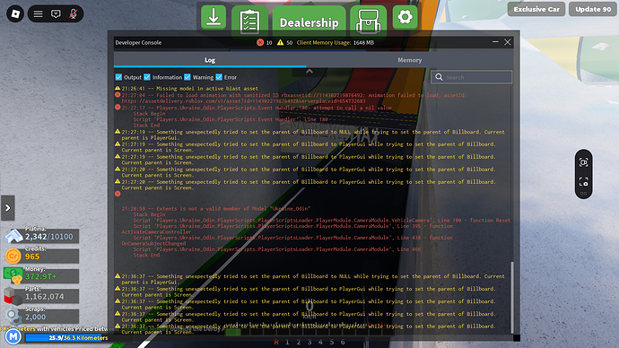Click the kilometers progress bar
Image resolution: width=619 pixels, height=348 pixels.
pyautogui.click(x=66, y=338)
